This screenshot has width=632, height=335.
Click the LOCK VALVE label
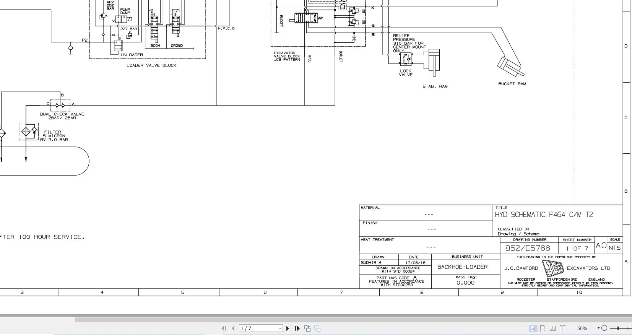[x=406, y=73]
